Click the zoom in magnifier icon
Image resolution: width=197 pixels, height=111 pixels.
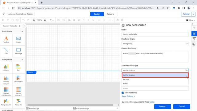click(45, 20)
